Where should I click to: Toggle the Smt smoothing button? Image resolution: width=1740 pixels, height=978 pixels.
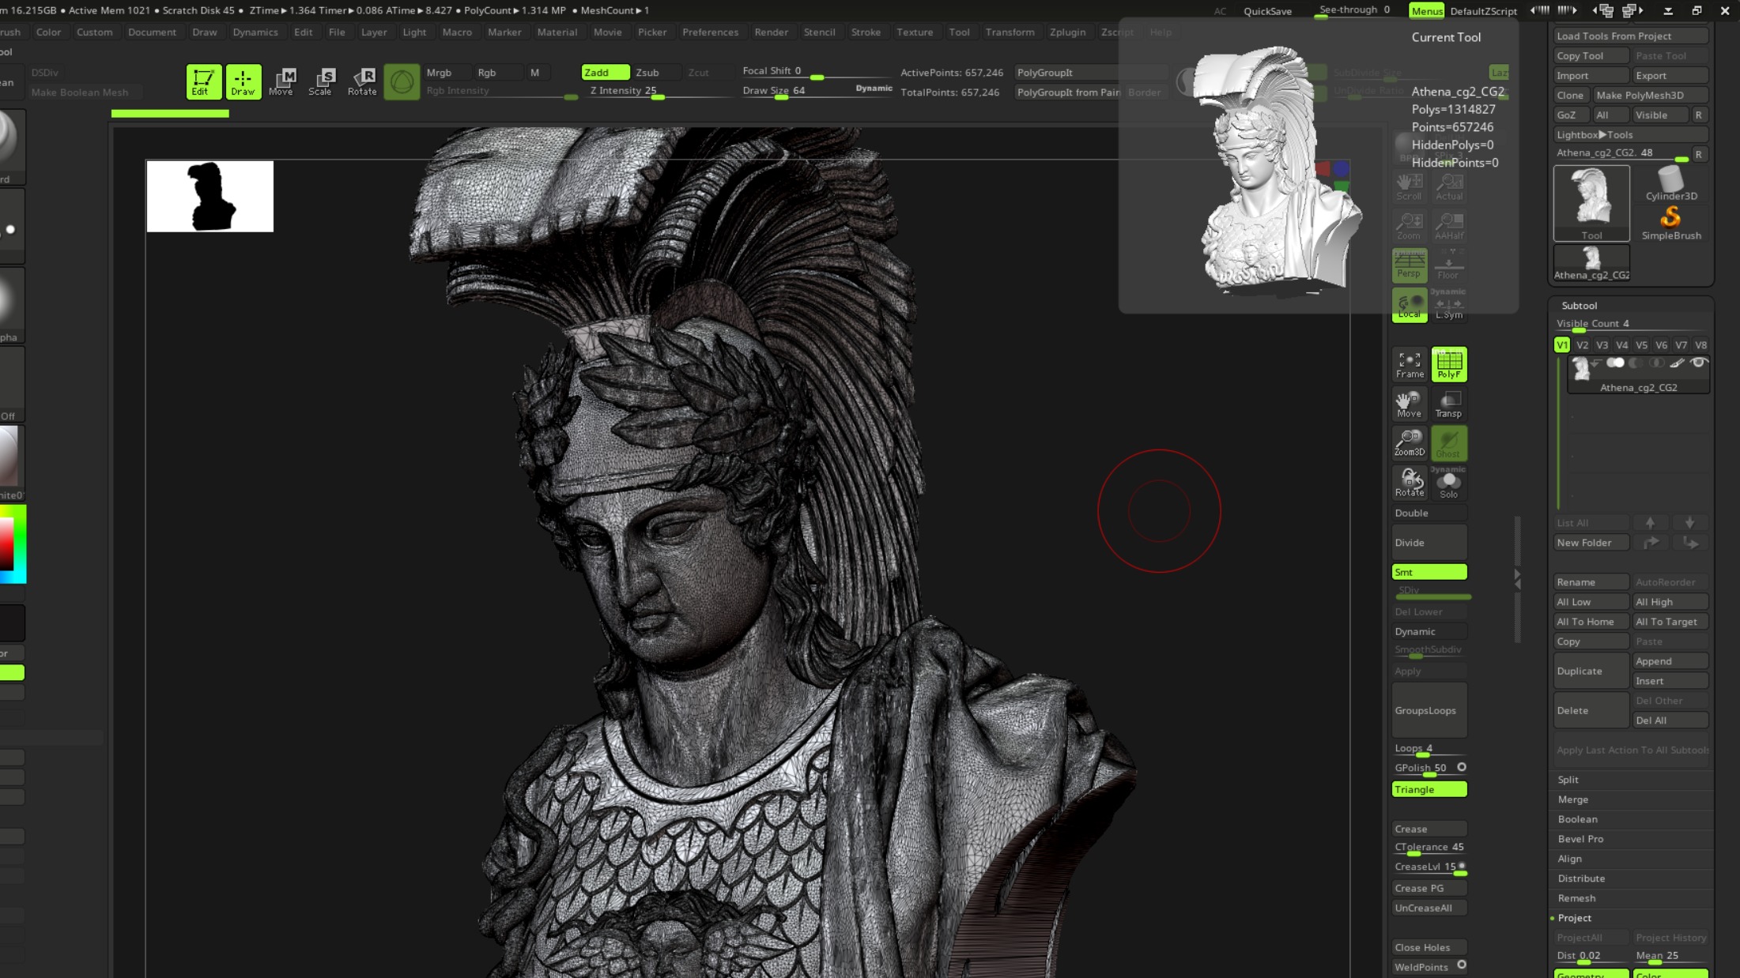tap(1429, 572)
